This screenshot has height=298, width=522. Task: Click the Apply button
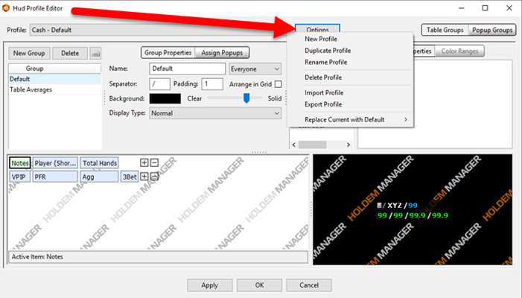210,285
